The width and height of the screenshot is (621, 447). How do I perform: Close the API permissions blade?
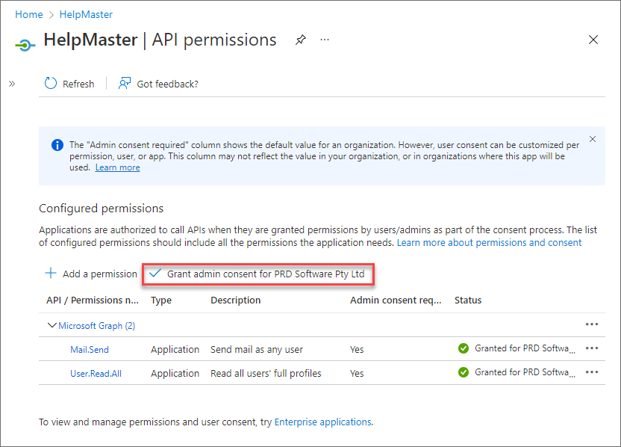(593, 40)
